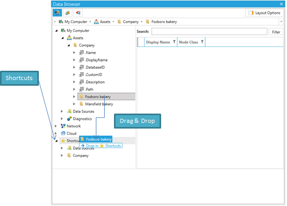
Task: Click the Mansfield bakery folder icon
Action: (x=81, y=104)
